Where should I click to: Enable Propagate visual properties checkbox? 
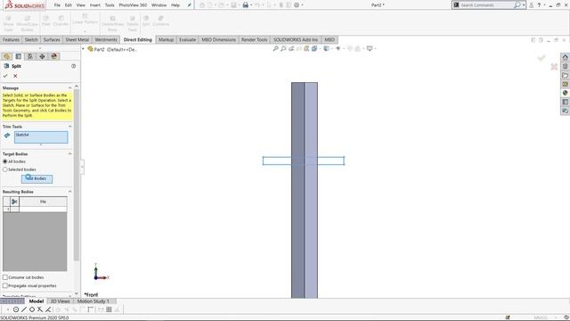coord(5,285)
